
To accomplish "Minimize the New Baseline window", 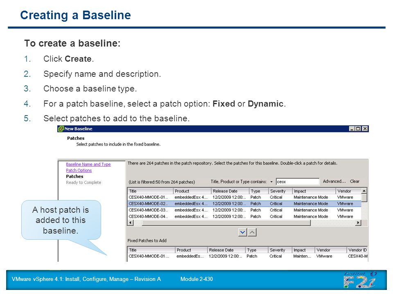I will [x=352, y=129].
